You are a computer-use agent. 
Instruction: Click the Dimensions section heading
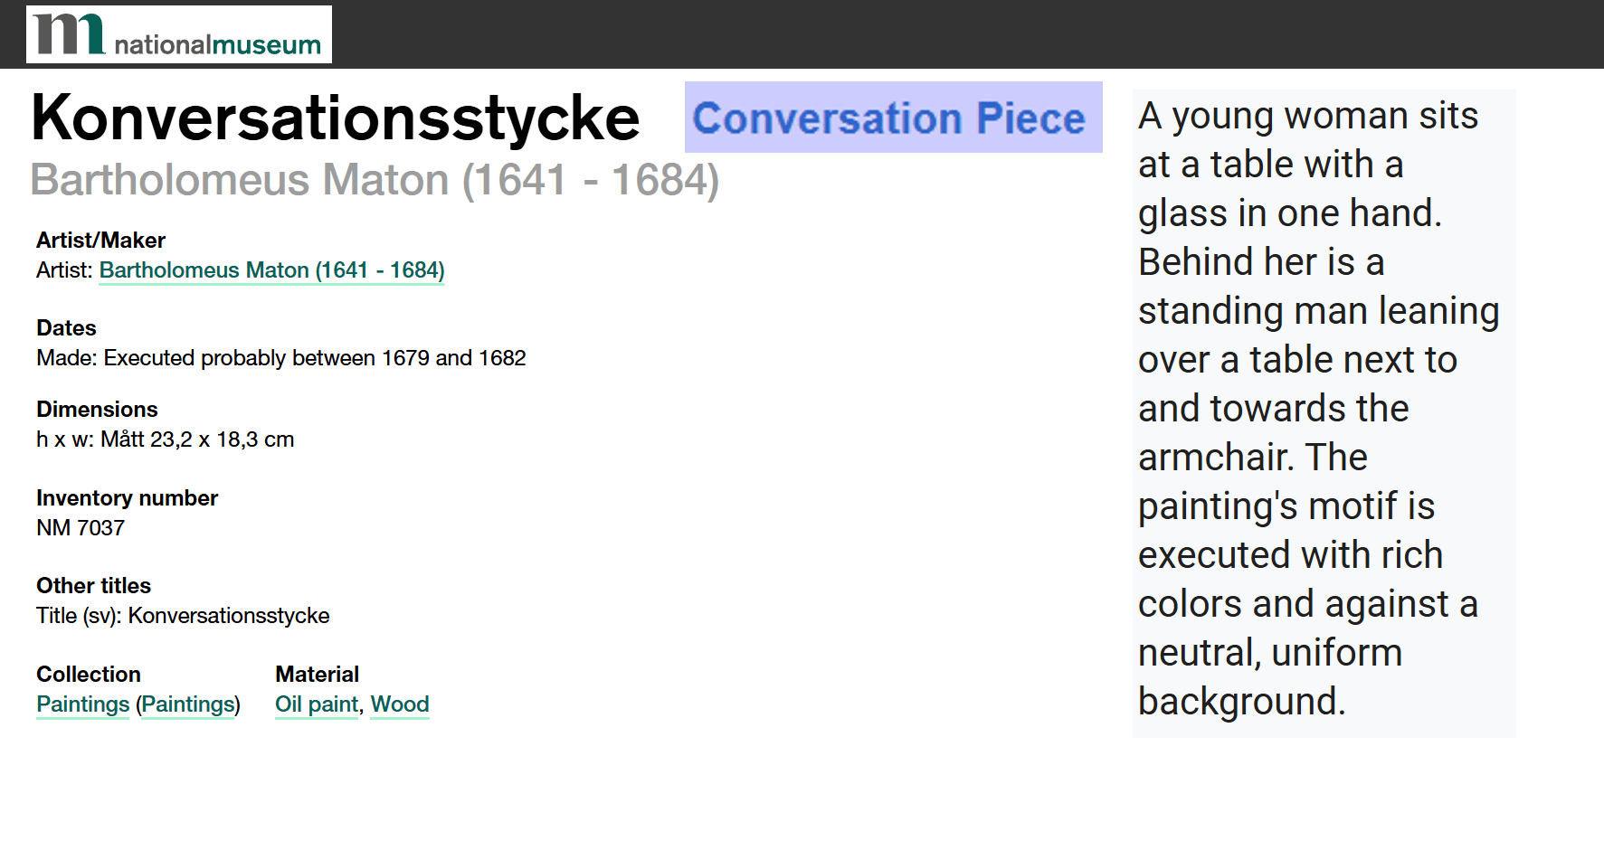coord(97,410)
